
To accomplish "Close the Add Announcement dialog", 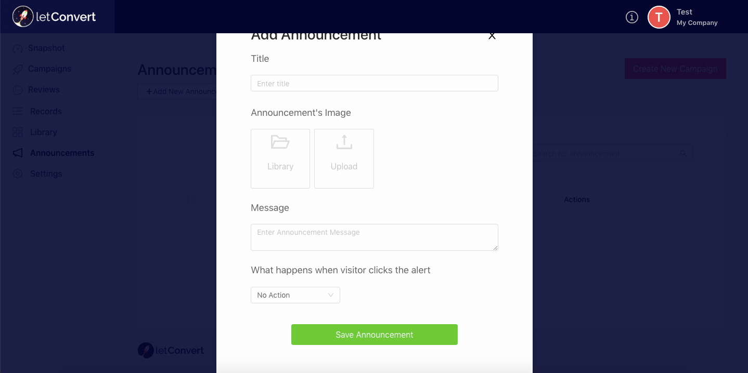I will click(492, 36).
